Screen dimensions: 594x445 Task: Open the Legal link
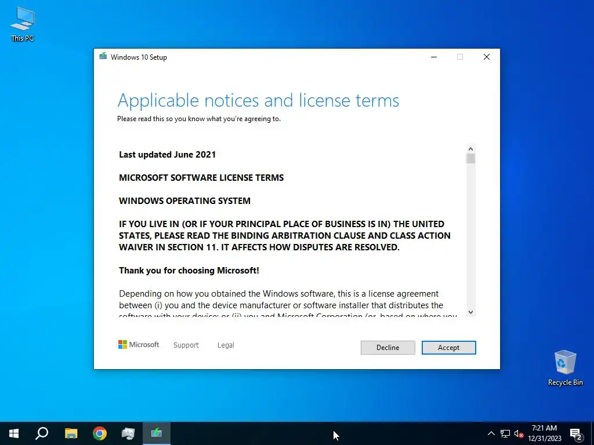tap(226, 345)
